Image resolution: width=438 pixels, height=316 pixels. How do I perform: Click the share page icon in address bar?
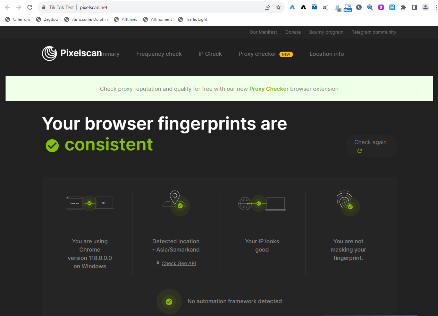tap(267, 7)
